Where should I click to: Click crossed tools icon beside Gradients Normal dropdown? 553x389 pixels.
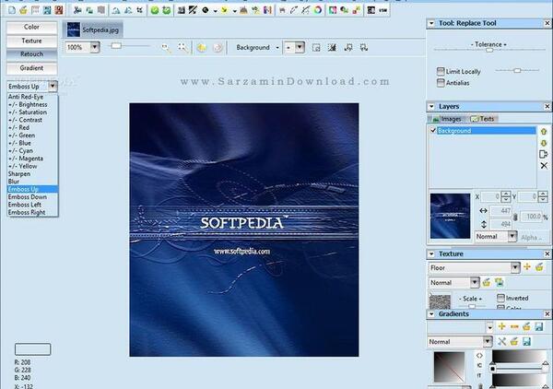501,341
